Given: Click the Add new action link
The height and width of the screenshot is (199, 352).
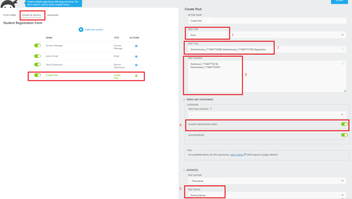Looking at the screenshot, I should click(x=94, y=29).
